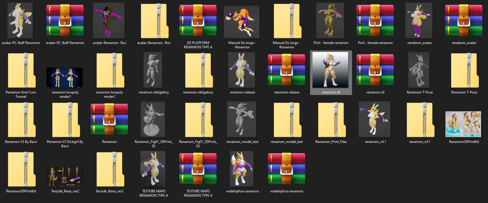The image size is (488, 203).
Task: Click the 'Renamon V3 By Bacn' filename label
Action: [x=21, y=142]
